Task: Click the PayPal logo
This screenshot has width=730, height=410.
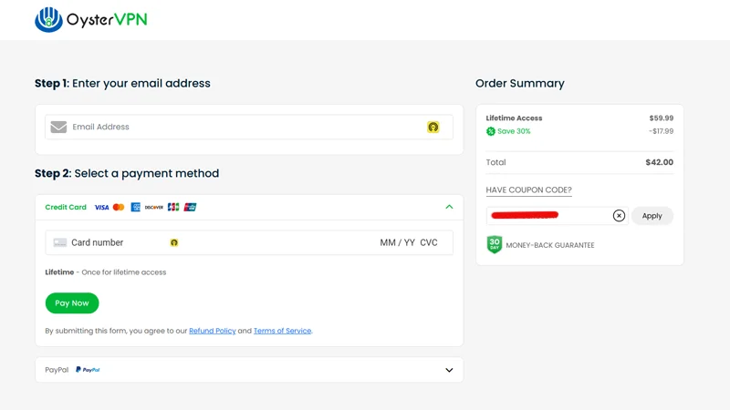Action: pos(88,370)
